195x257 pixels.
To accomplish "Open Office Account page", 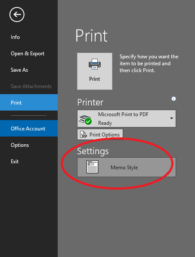I will pos(29,129).
